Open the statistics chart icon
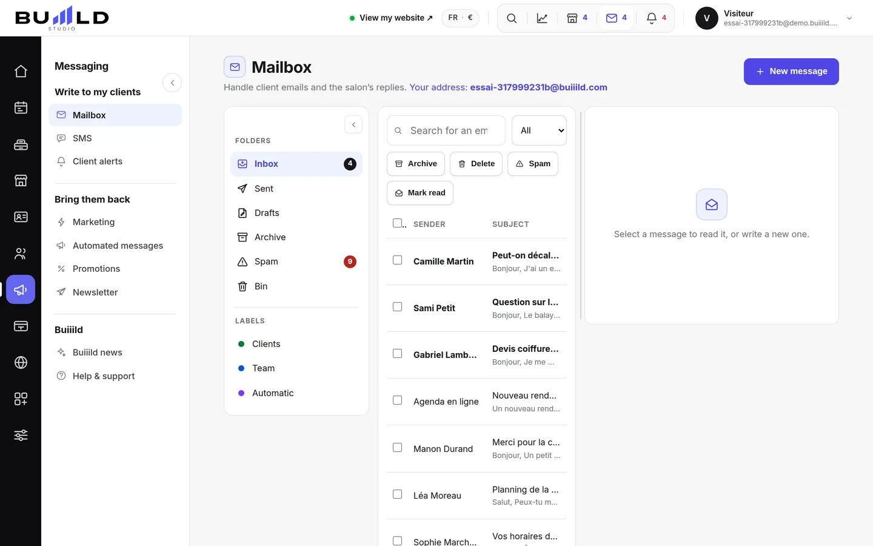 [542, 18]
